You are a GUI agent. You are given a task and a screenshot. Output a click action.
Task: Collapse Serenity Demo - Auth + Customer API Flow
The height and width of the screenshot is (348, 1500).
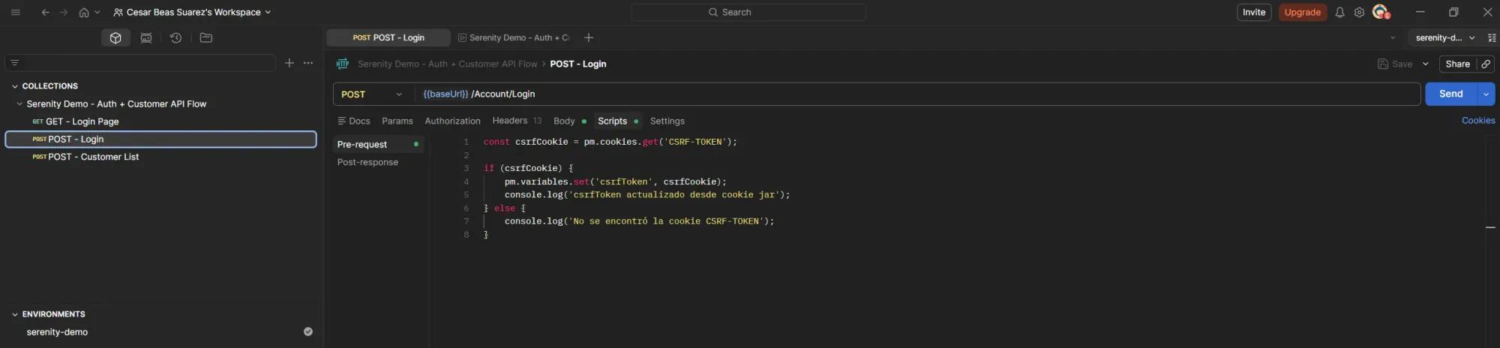pos(19,104)
